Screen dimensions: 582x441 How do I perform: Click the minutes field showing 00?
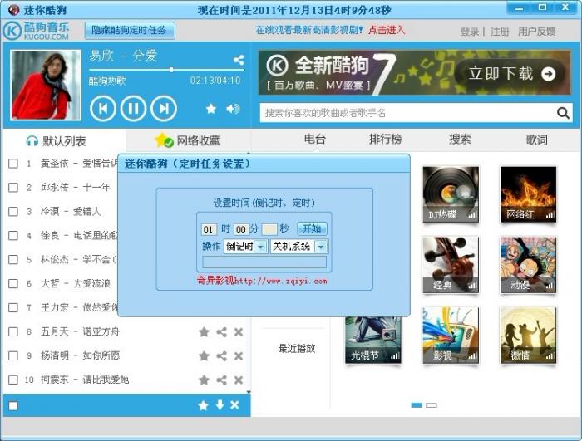tap(241, 229)
